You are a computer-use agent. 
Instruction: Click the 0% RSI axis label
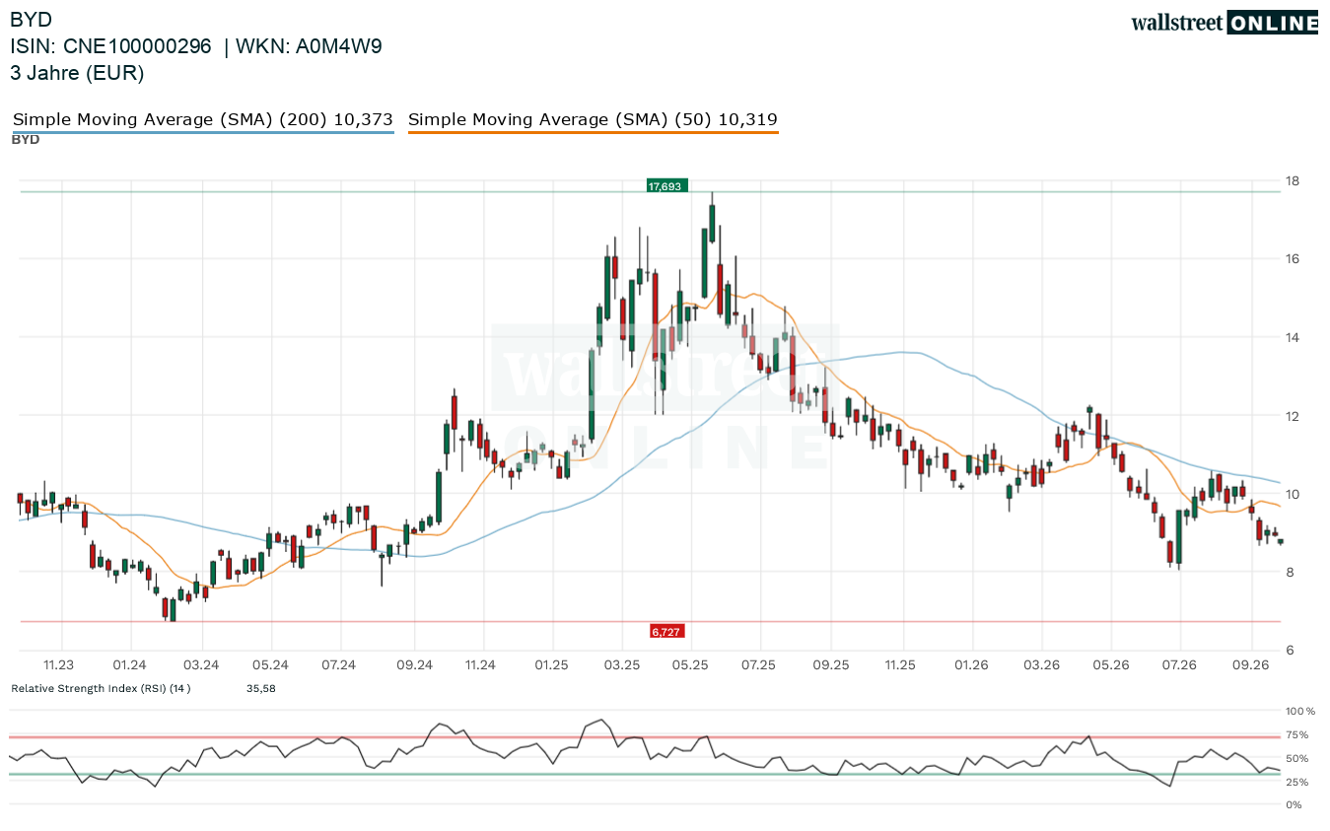(x=1295, y=805)
